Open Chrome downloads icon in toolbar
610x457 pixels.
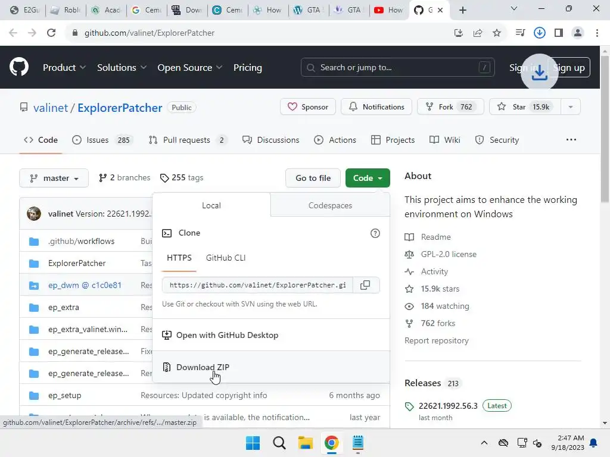(x=540, y=33)
